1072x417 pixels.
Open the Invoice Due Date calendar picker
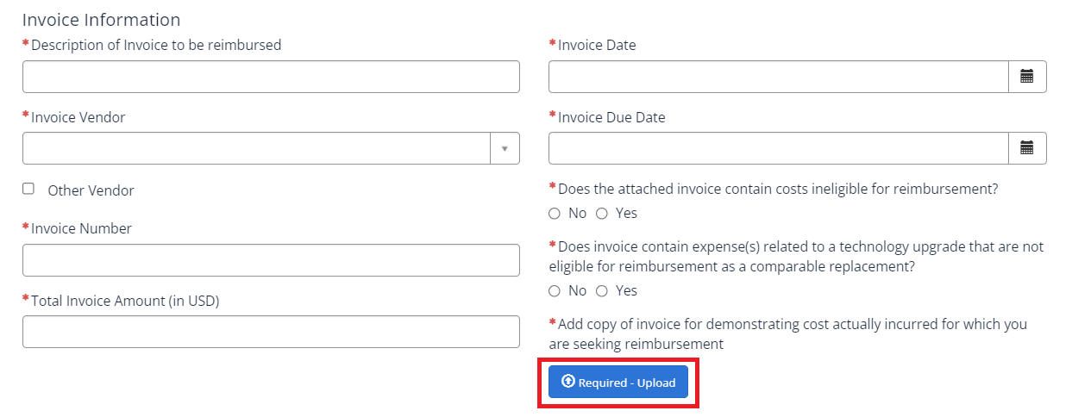tap(1026, 148)
